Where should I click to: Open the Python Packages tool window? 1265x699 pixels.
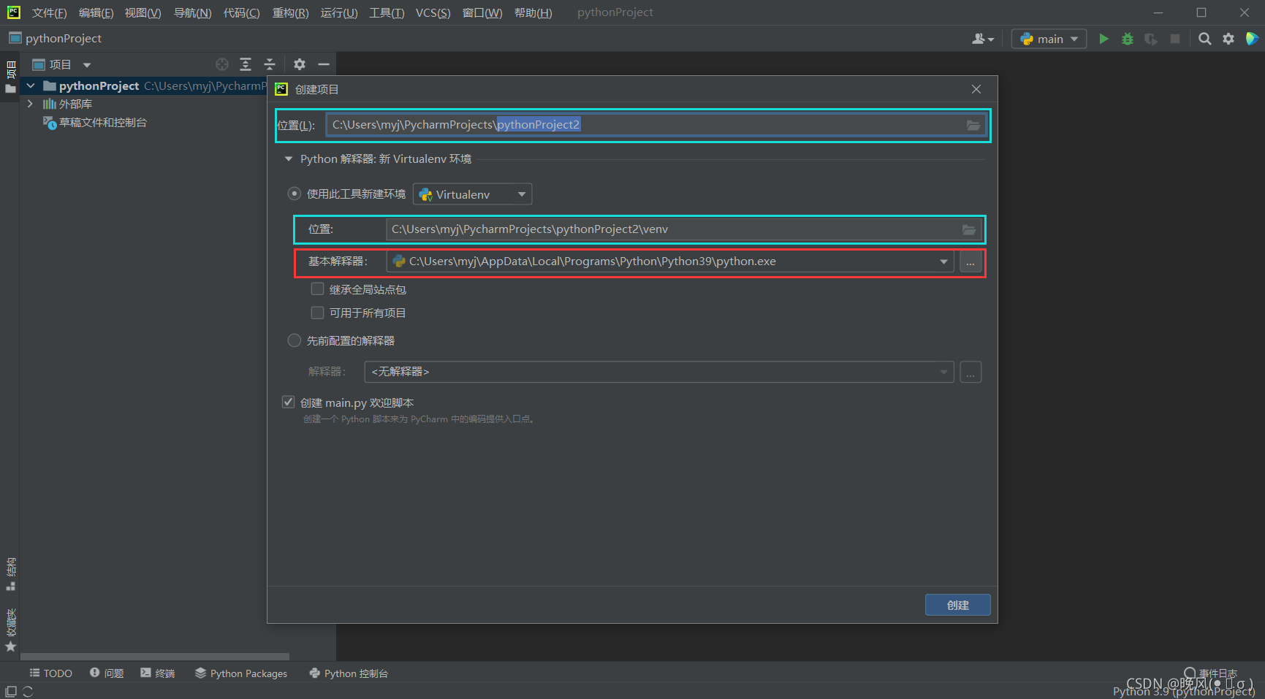(x=241, y=673)
